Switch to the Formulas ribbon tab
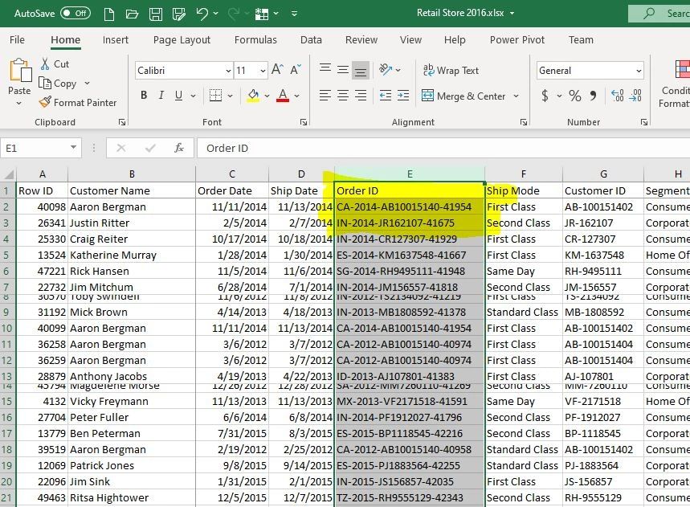Screen dimensions: 690x507 pos(255,39)
